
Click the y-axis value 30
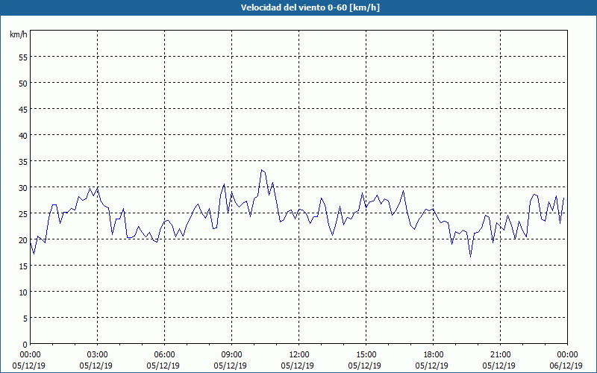coord(23,188)
